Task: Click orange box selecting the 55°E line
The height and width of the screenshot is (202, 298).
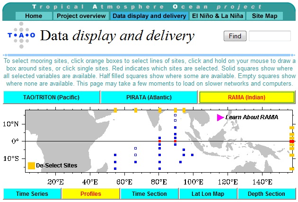Action: [x=115, y=110]
